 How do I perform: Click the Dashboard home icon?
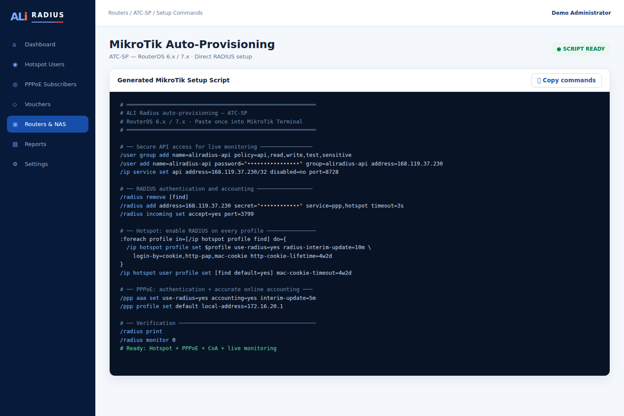(15, 45)
